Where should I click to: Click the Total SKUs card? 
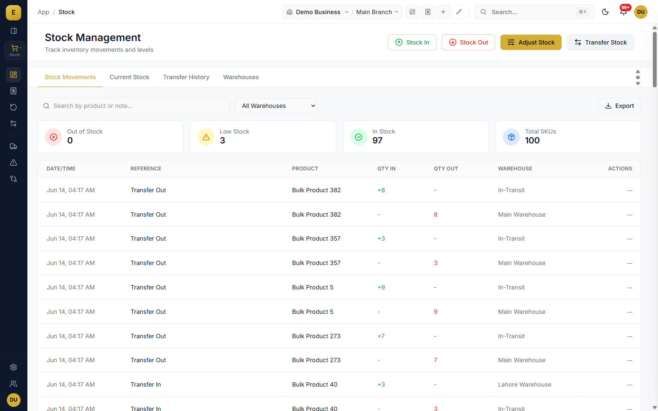(x=568, y=137)
